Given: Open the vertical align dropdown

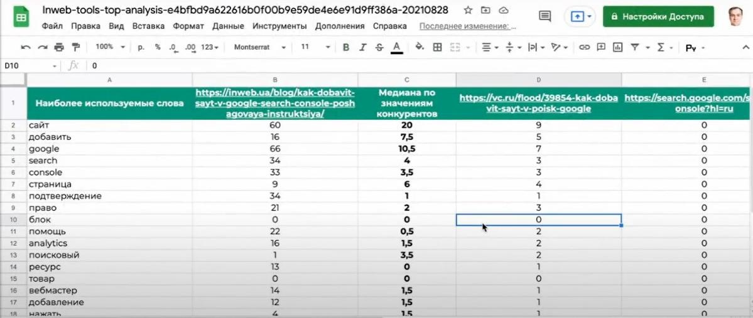Looking at the screenshot, I should 512,48.
